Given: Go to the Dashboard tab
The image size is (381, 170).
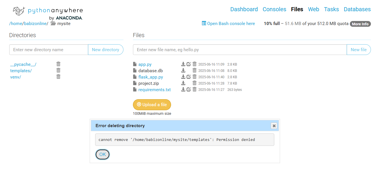Looking at the screenshot, I should coord(244,9).
